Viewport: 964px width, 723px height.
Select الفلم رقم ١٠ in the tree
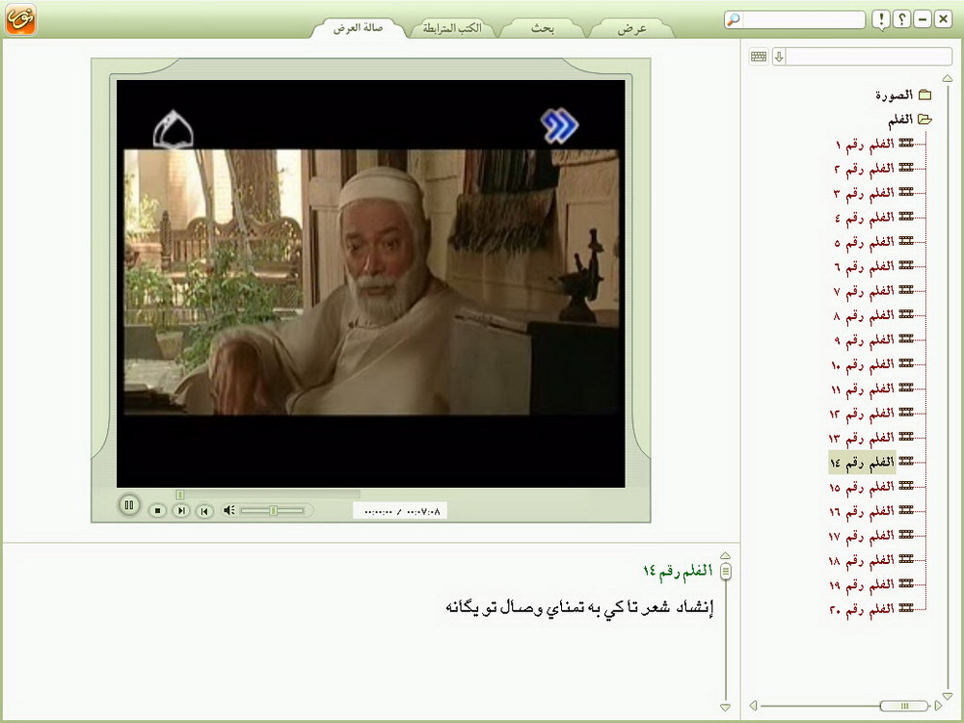(x=863, y=364)
